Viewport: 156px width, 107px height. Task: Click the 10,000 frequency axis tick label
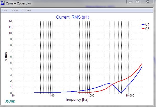(130, 95)
